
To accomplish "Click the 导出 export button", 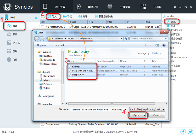I will click(x=68, y=16).
